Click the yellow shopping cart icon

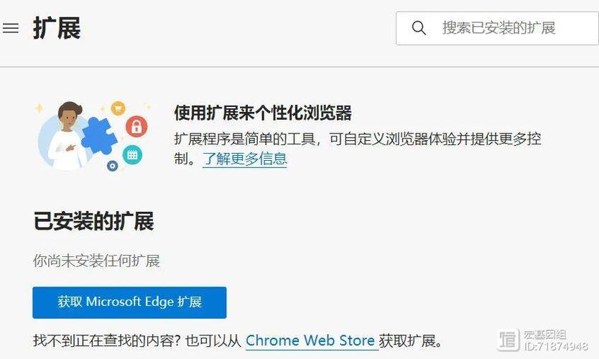pos(118,108)
